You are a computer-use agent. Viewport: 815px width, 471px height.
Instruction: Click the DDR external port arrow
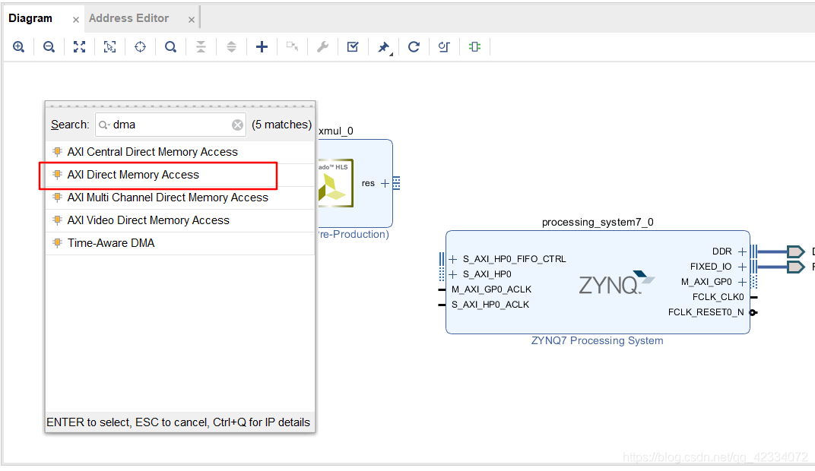796,252
